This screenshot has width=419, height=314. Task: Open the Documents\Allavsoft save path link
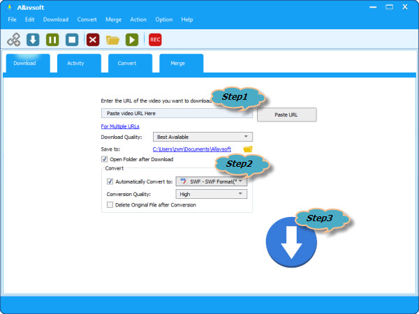tap(192, 149)
